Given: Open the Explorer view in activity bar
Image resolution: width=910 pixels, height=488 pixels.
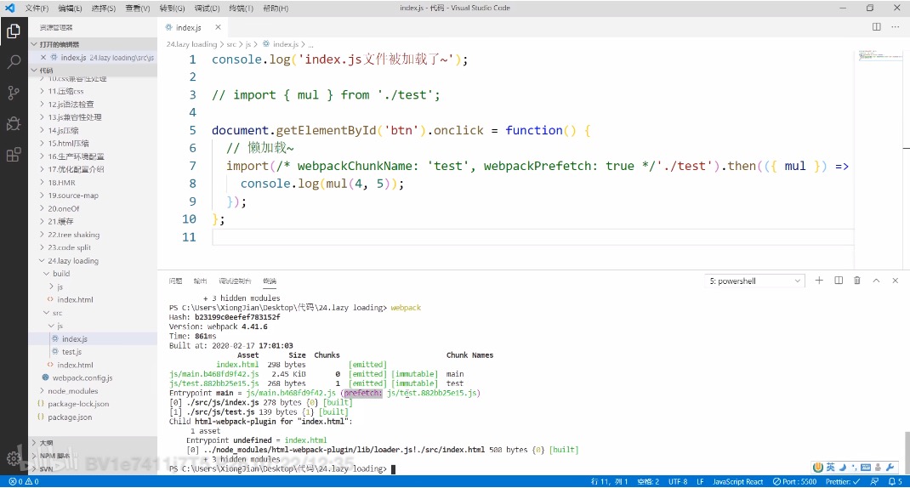Looking at the screenshot, I should [x=14, y=30].
